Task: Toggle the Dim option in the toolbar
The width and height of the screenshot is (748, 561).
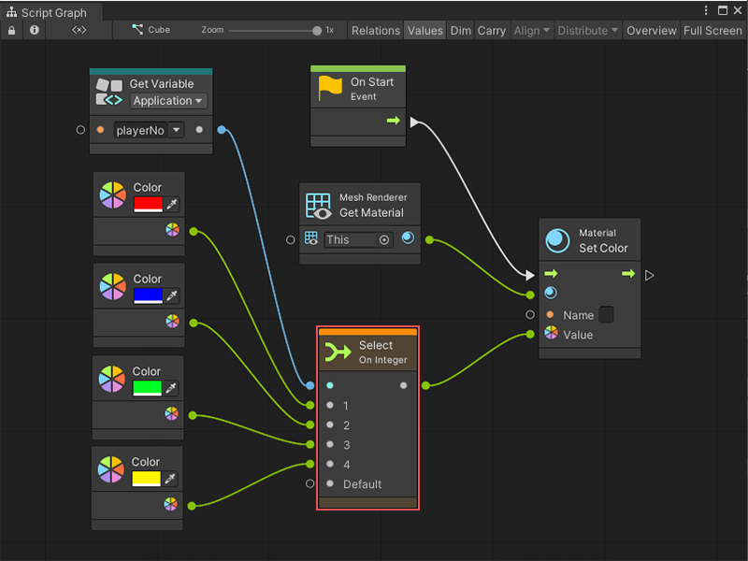Action: (x=460, y=30)
